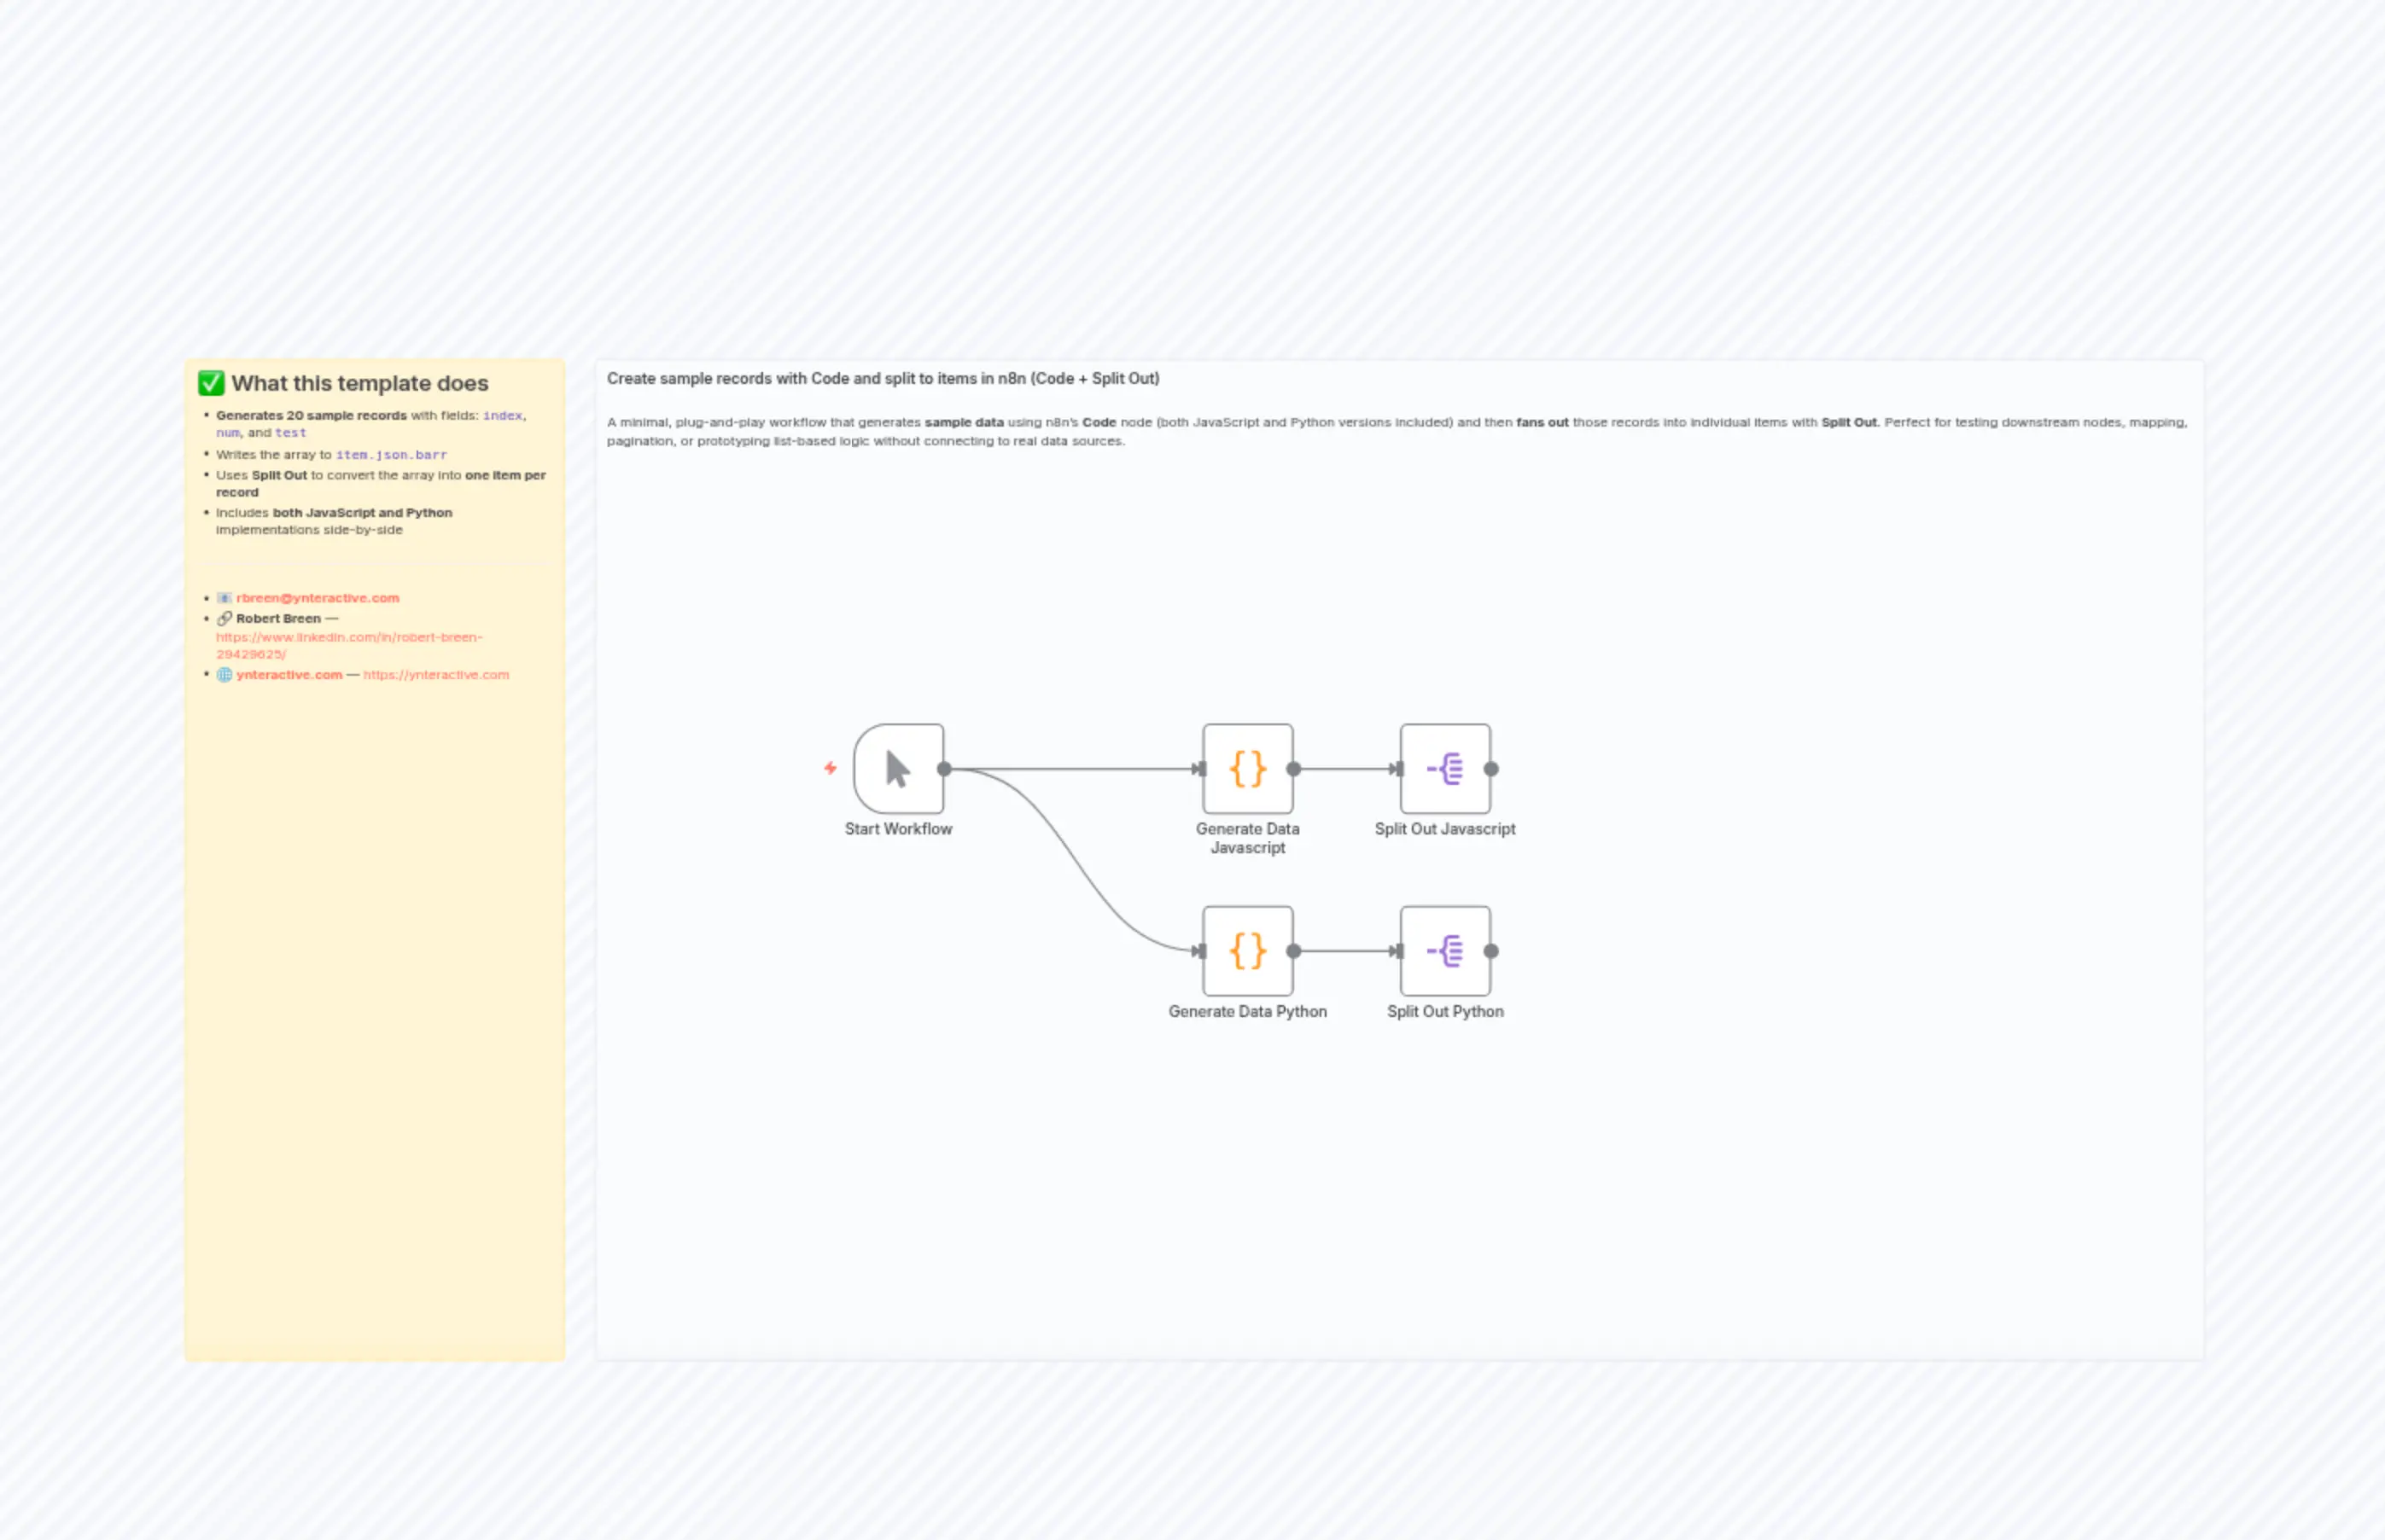The image size is (2385, 1540).
Task: Select the workflow title at the top
Action: coord(883,379)
